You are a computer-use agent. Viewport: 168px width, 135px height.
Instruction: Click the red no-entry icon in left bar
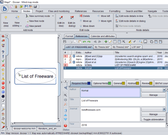[3, 88]
